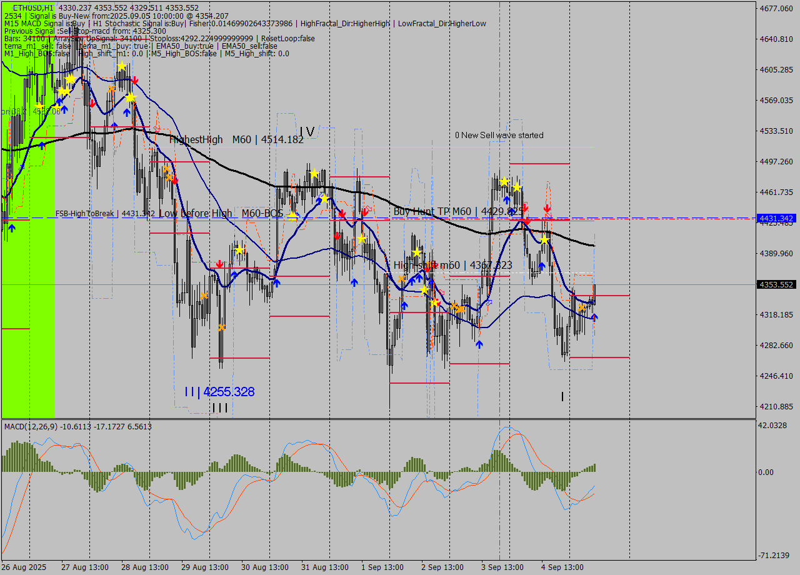Click the orange cross near the latest candles

581,307
